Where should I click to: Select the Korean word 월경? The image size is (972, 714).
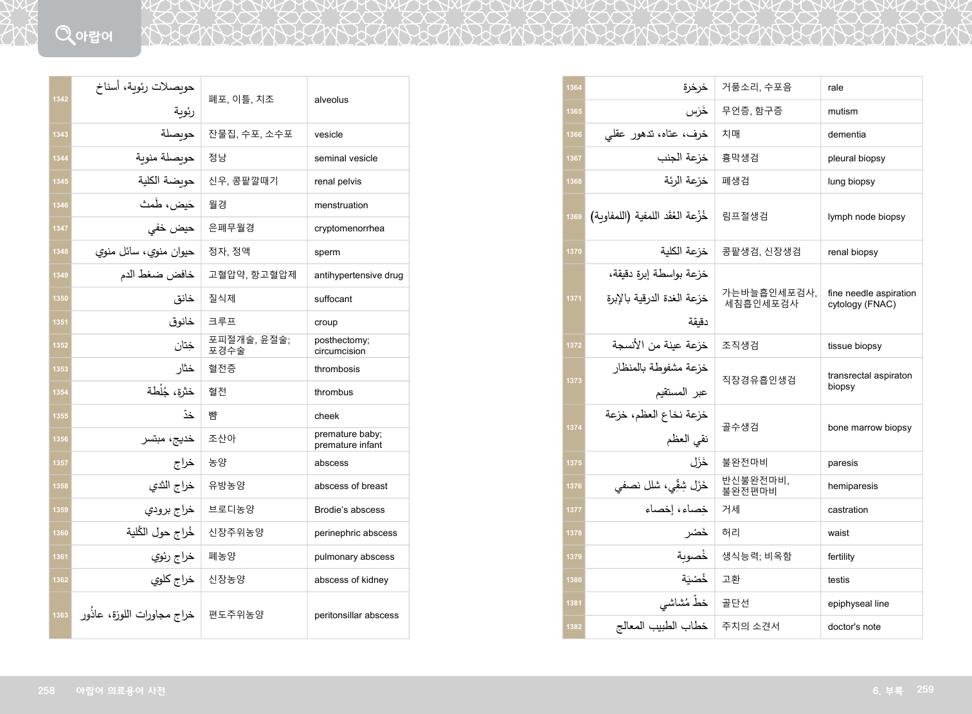[x=218, y=205]
